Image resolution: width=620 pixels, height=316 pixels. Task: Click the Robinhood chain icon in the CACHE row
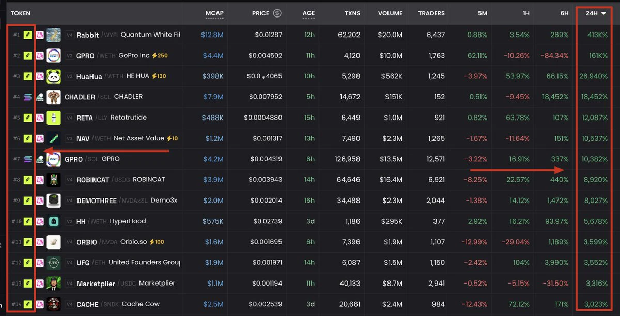pos(28,304)
